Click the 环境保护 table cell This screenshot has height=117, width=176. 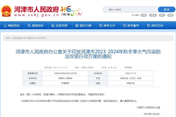65,83
